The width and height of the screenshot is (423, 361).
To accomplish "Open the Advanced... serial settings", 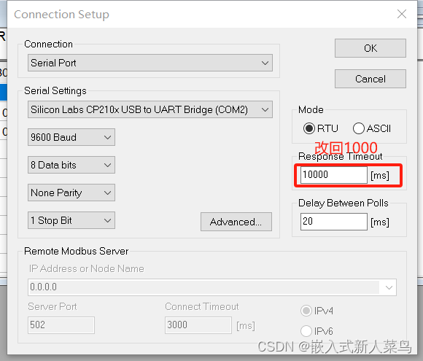I will pyautogui.click(x=236, y=222).
